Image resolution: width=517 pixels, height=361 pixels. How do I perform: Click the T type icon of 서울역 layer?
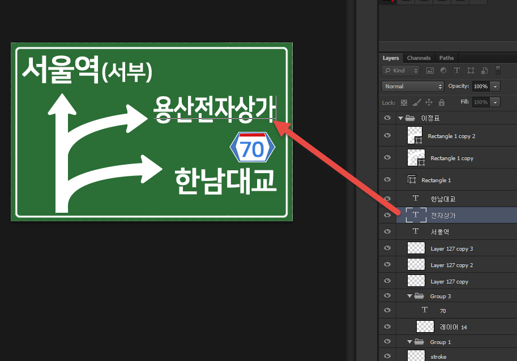click(416, 231)
